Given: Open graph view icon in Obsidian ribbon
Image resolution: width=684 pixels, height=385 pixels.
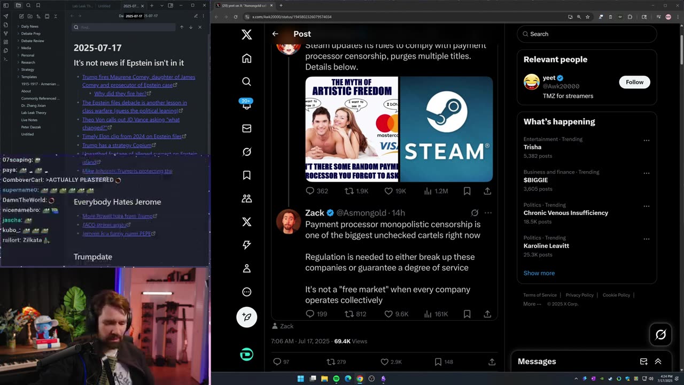Looking at the screenshot, I should 6,33.
